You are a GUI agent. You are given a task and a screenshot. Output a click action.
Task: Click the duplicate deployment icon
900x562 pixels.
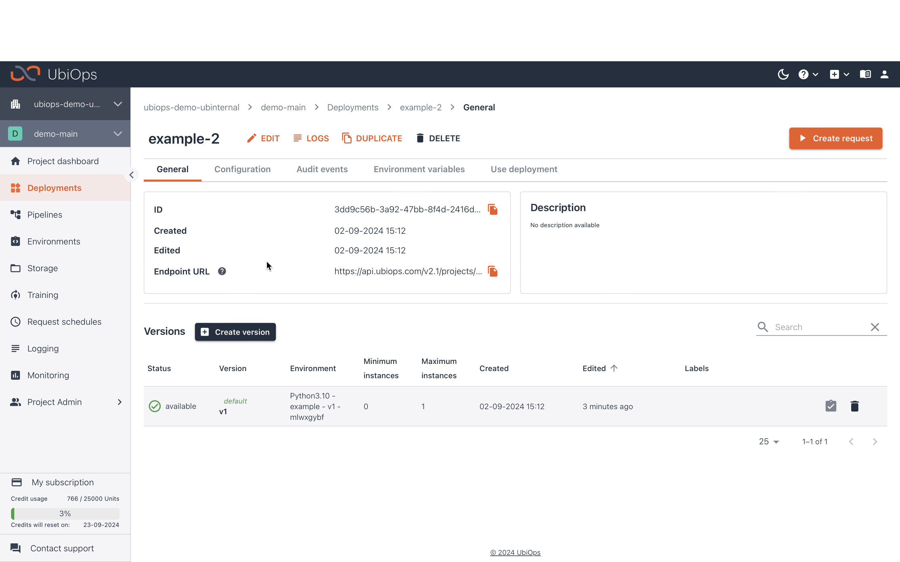click(347, 138)
